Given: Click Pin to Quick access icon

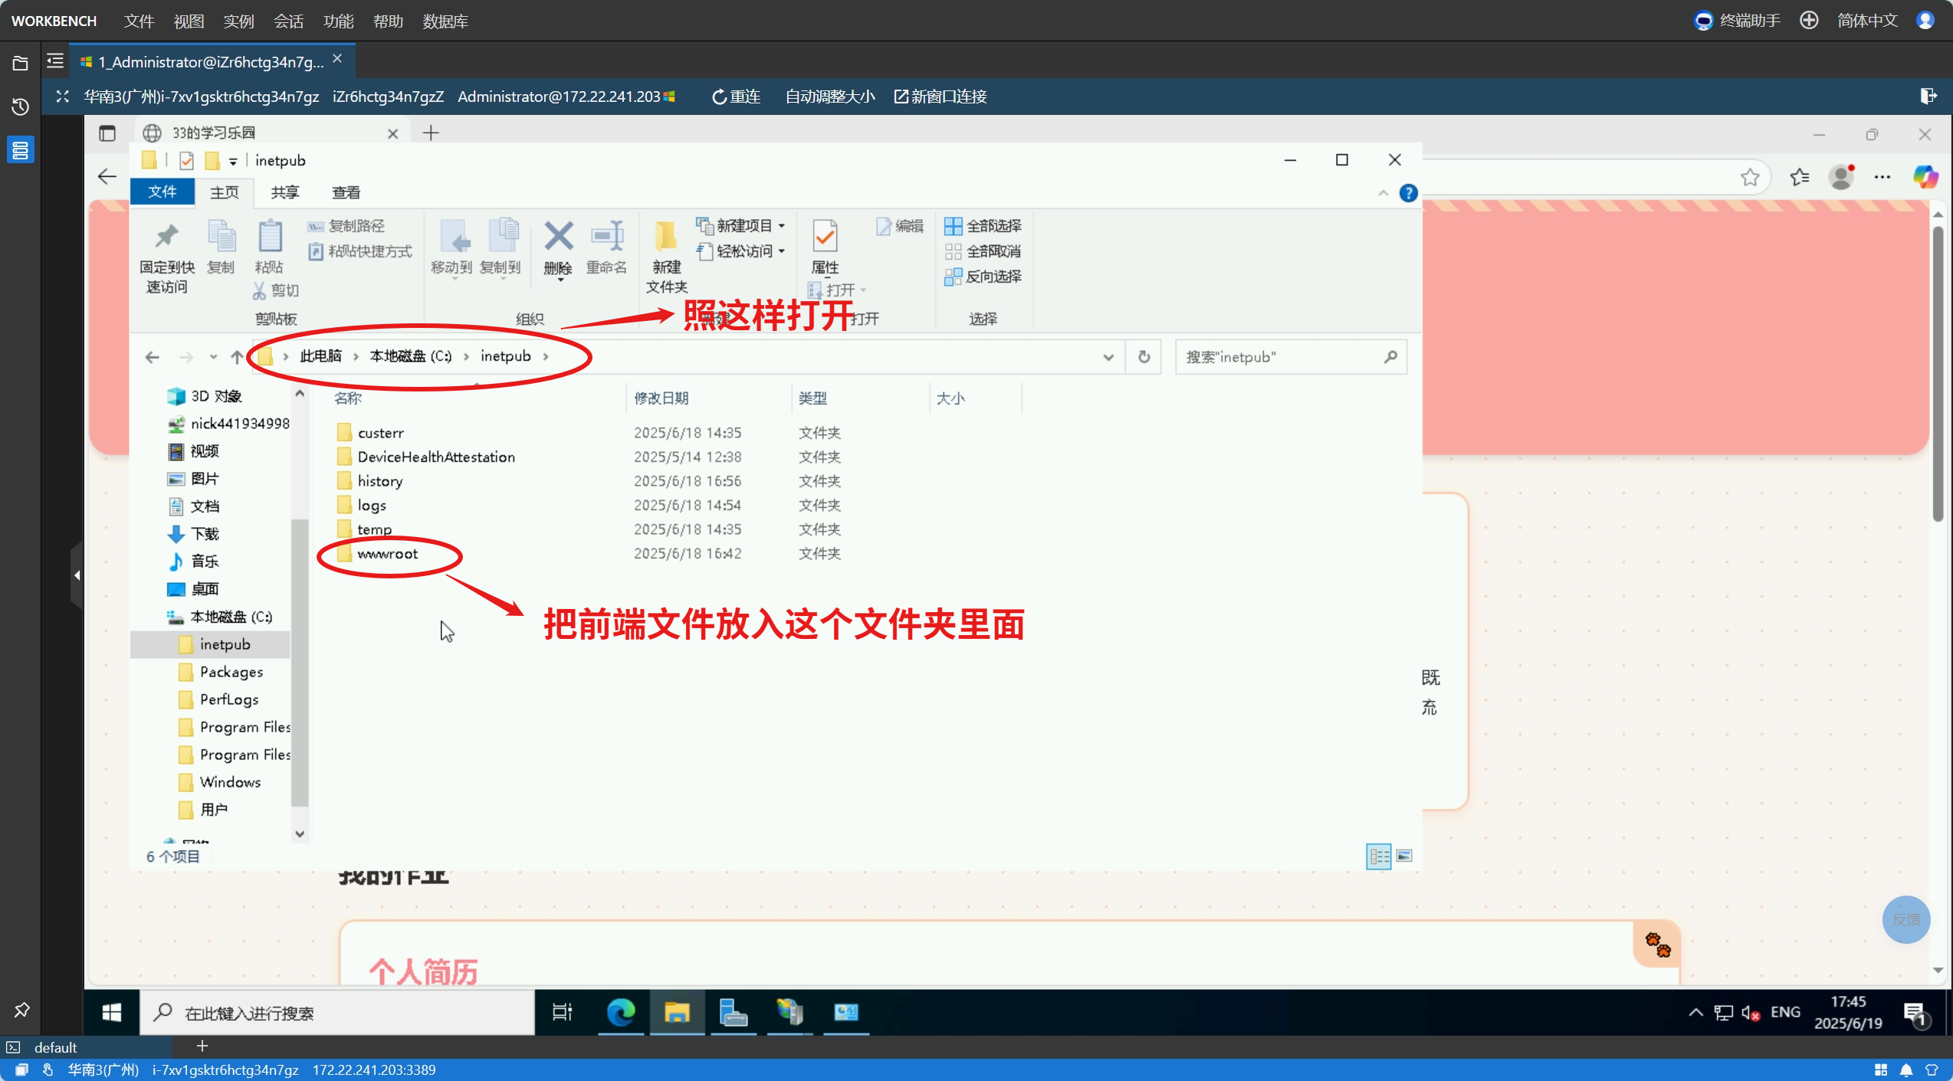Looking at the screenshot, I should pyautogui.click(x=166, y=237).
